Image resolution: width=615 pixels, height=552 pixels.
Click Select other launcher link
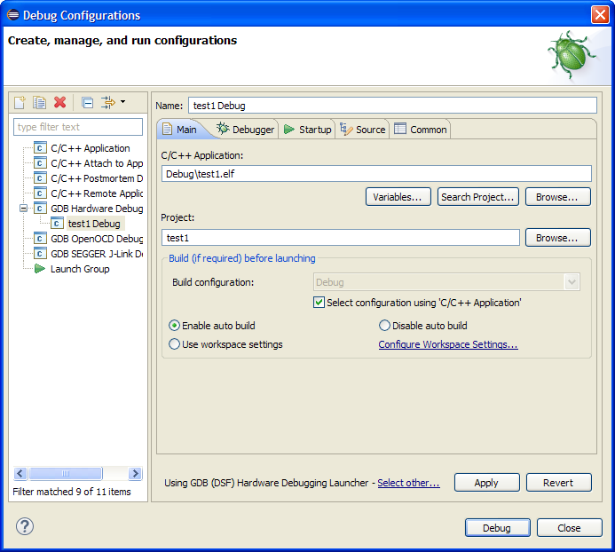pyautogui.click(x=408, y=483)
